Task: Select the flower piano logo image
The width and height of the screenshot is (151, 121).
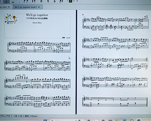Action: (11, 19)
